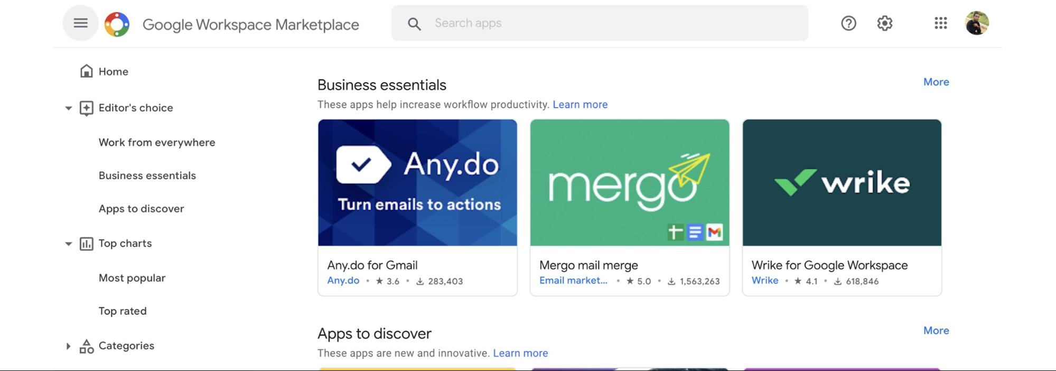This screenshot has width=1056, height=371.
Task: Open the Wrike developer link
Action: (765, 281)
